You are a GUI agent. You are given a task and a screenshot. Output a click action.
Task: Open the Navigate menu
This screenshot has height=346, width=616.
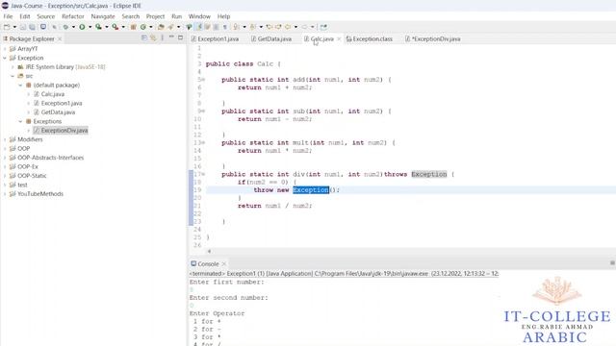point(103,16)
